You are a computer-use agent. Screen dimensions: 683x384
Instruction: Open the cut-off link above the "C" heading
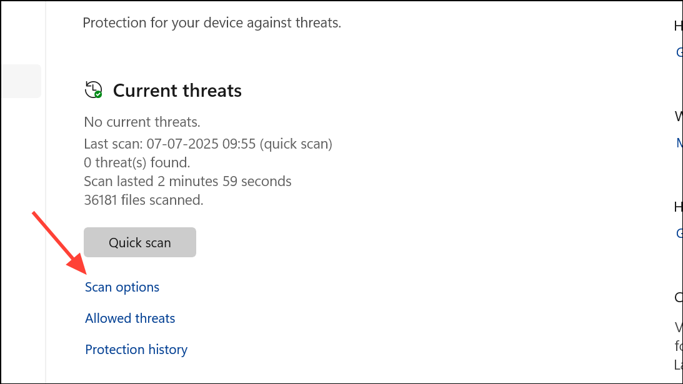[x=679, y=234]
